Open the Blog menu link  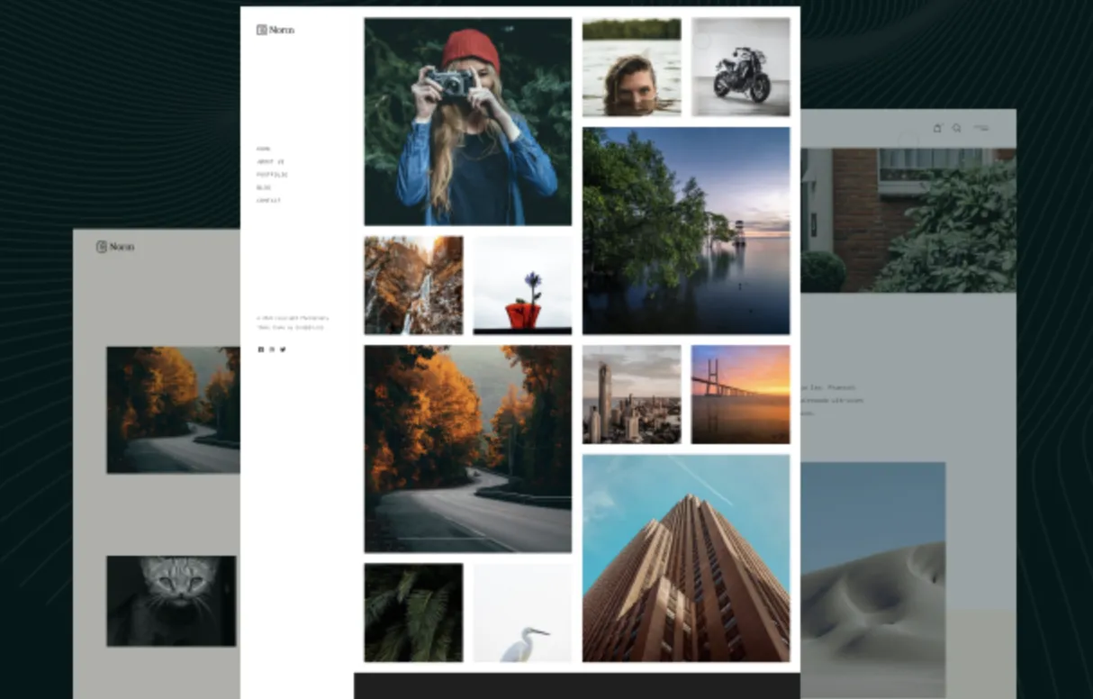(263, 187)
